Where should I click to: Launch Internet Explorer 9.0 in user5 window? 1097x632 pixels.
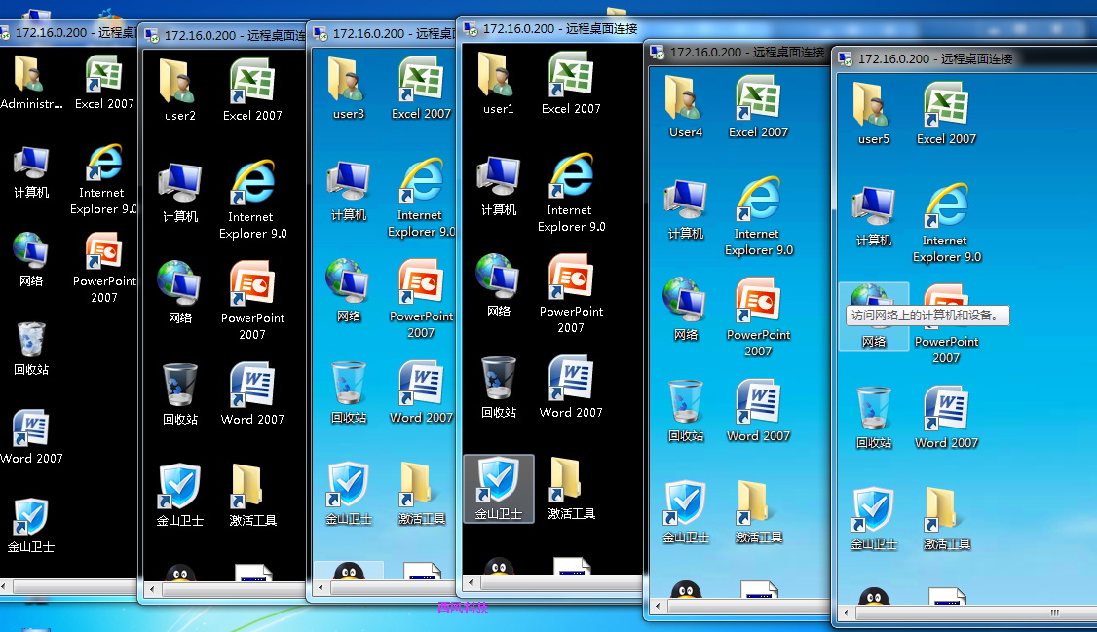tap(947, 224)
